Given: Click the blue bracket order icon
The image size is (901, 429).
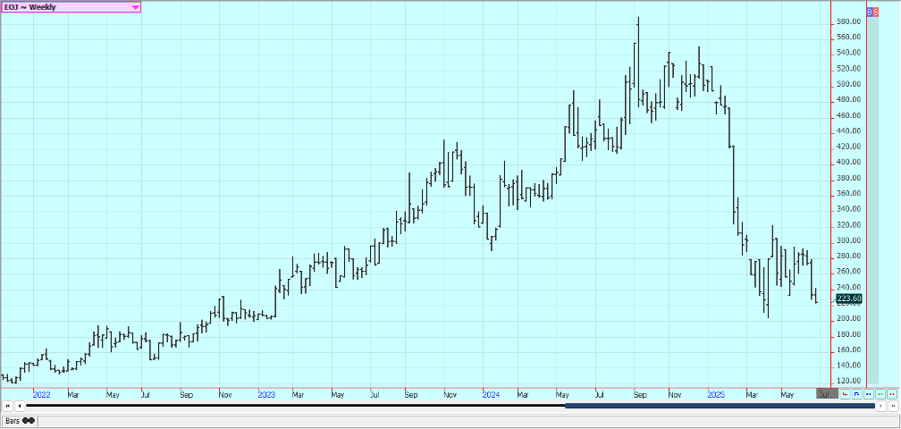Looking at the screenshot, I should pyautogui.click(x=856, y=394).
